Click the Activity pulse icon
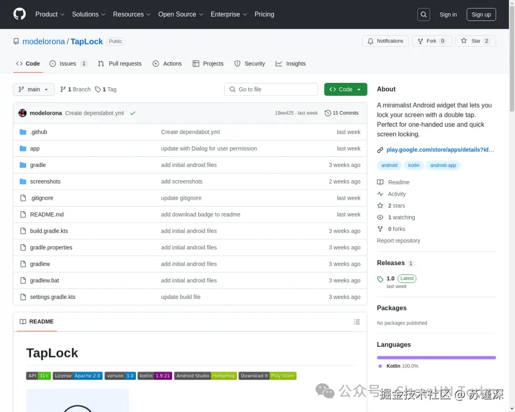The height and width of the screenshot is (412, 515). (x=380, y=194)
